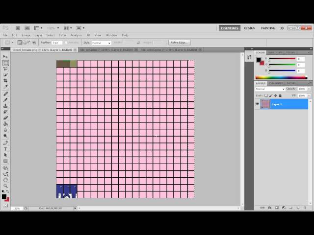Select the Paint Bucket tool
Screen dimensions: 314x235
pos(5,124)
